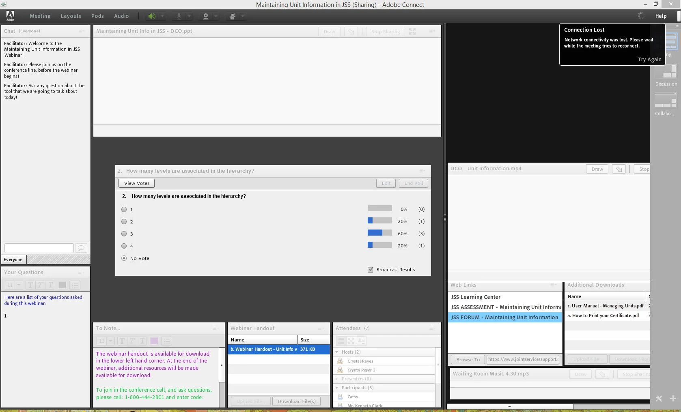The width and height of the screenshot is (681, 412).
Task: Toggle full screen icon in Share pod
Action: 412,32
